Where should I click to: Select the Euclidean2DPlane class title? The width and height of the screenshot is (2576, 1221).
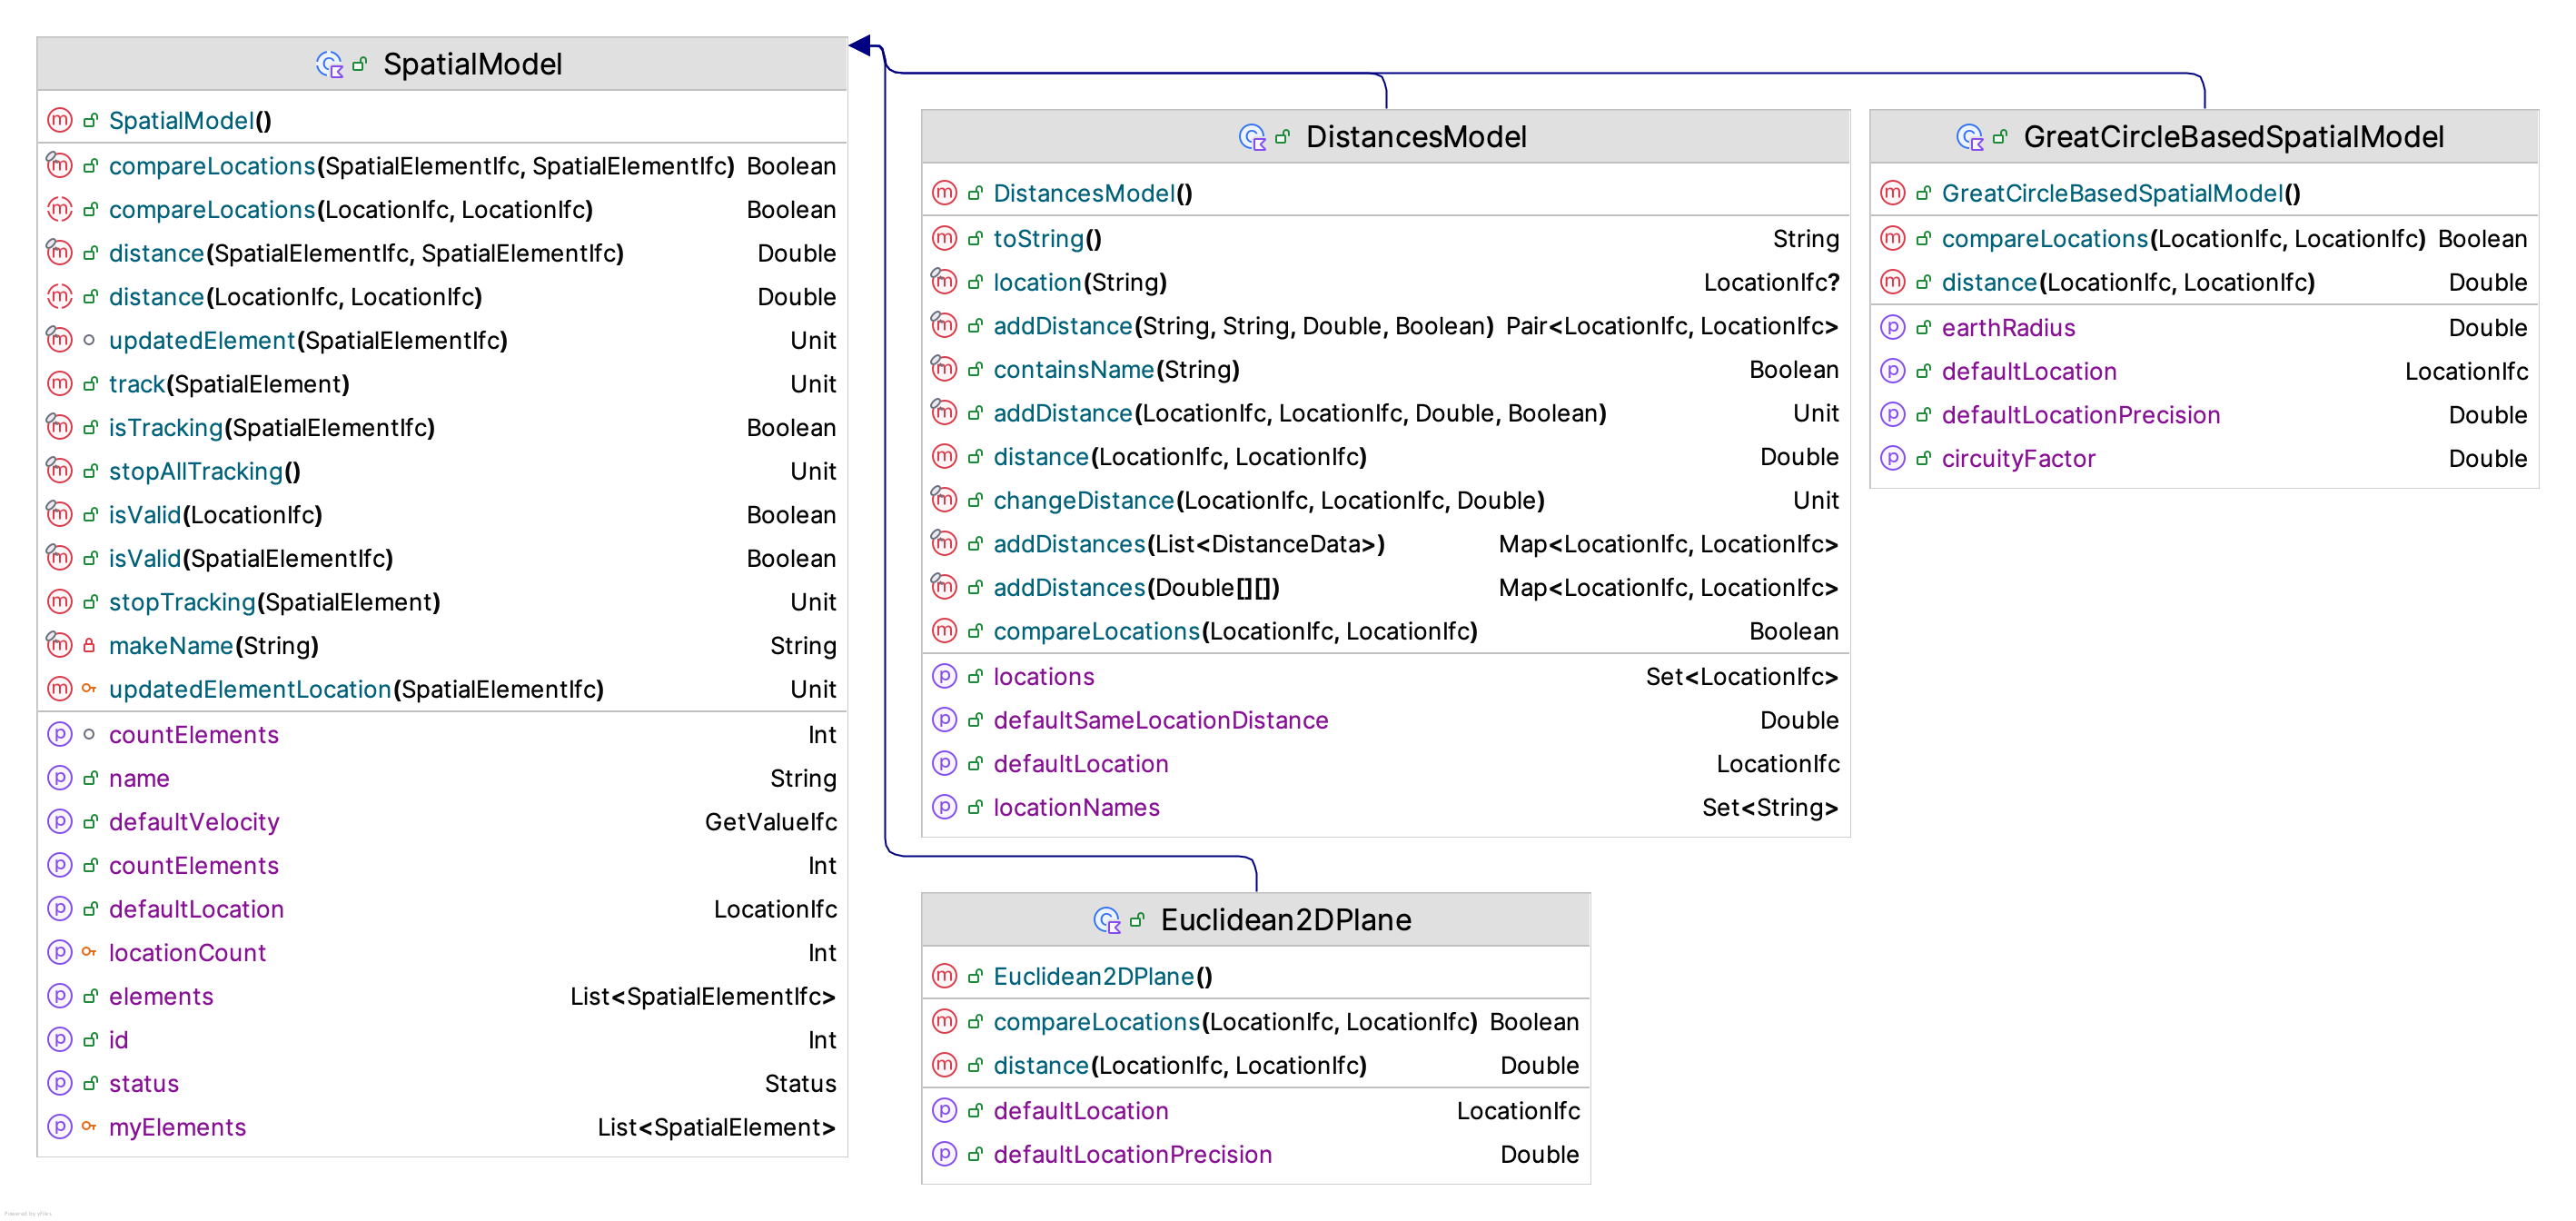pyautogui.click(x=1286, y=920)
